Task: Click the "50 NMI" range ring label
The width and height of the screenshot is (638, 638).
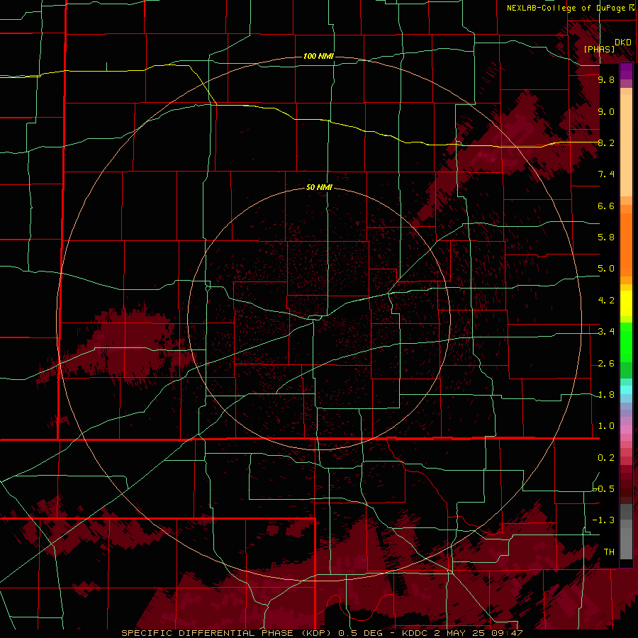Action: 319,188
